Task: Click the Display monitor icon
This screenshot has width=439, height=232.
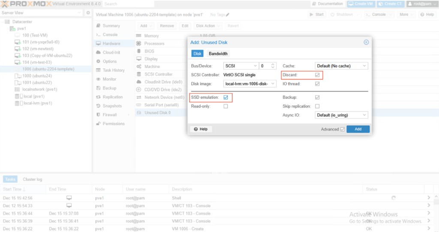Action: [x=138, y=59]
